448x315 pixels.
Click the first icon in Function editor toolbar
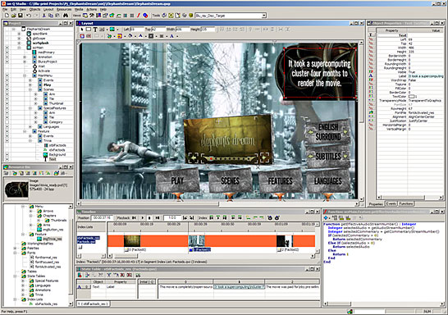(326, 218)
